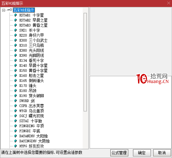Click the diamond icon beside KSTAR3 黄昏之星
Screen dimensions: 172x158
[x=16, y=25]
